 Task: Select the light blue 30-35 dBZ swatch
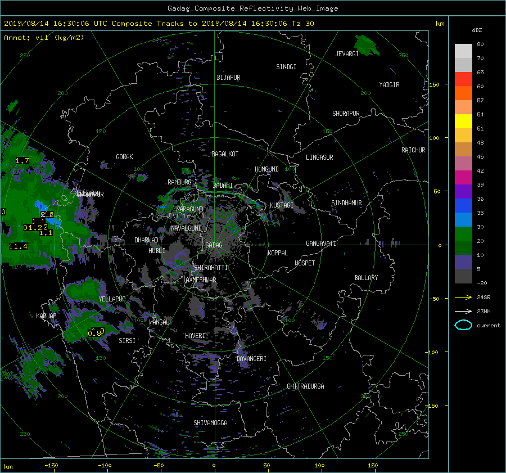(x=463, y=219)
